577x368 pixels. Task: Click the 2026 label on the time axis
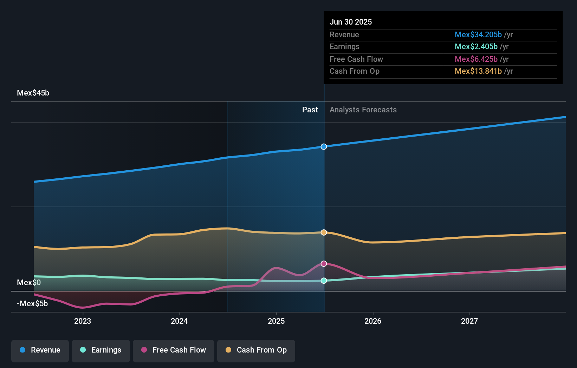pos(373,321)
